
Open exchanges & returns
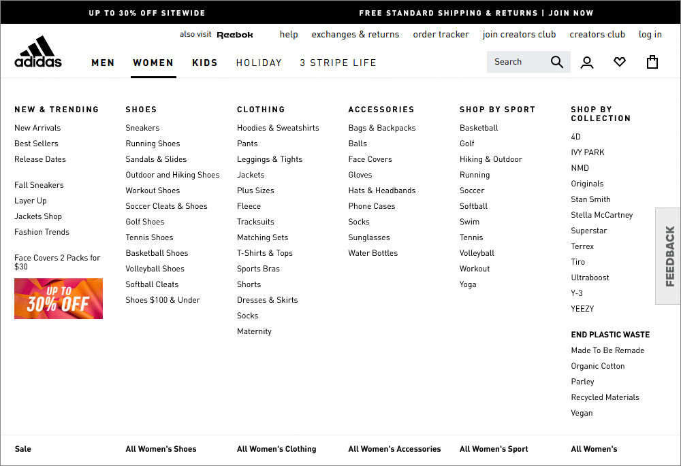(355, 34)
